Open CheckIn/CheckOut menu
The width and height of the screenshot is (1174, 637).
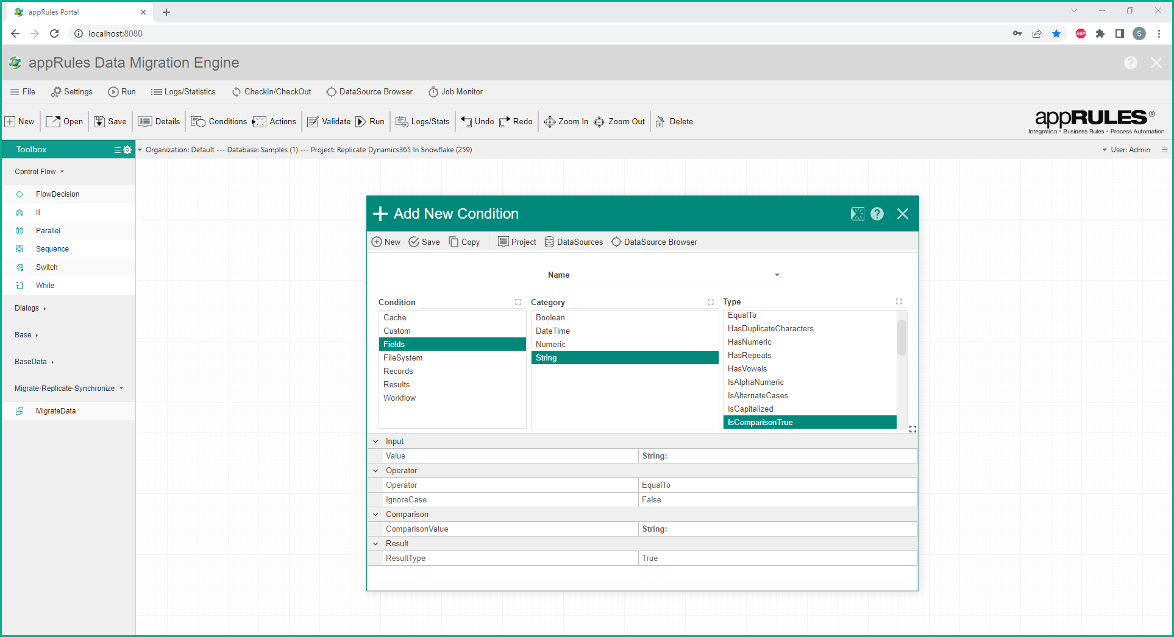tap(272, 92)
